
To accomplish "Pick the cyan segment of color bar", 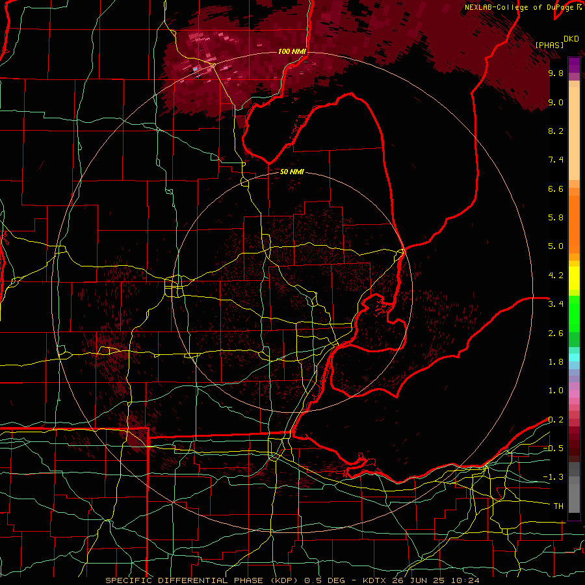I will (x=574, y=357).
